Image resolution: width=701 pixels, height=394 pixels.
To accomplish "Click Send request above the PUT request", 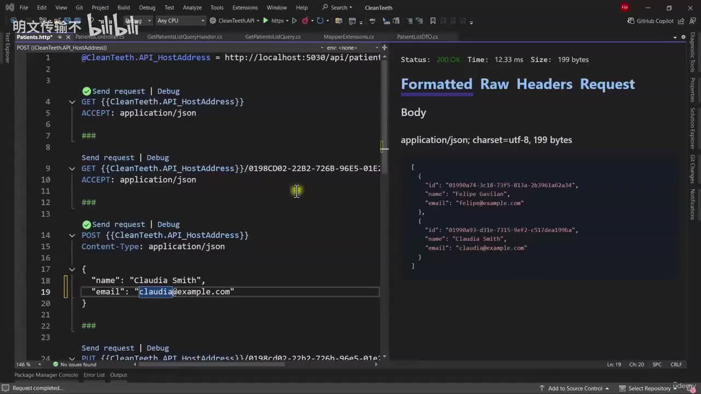I will coord(108,348).
